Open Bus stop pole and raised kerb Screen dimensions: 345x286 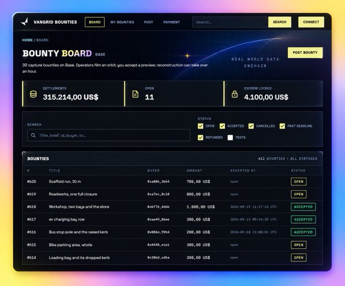click(78, 232)
